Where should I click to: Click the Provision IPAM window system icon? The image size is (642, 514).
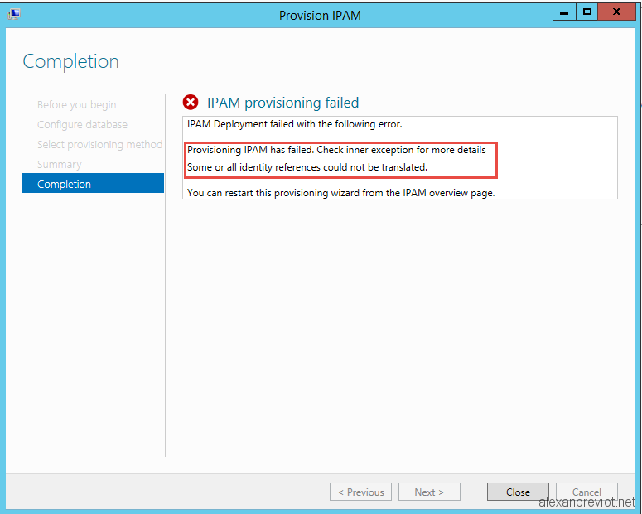14,14
